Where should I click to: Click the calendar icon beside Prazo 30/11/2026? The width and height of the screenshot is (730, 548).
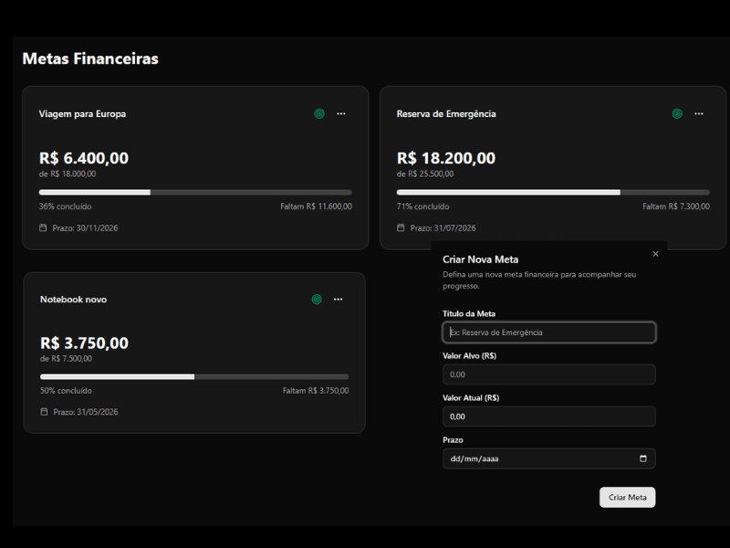(43, 227)
